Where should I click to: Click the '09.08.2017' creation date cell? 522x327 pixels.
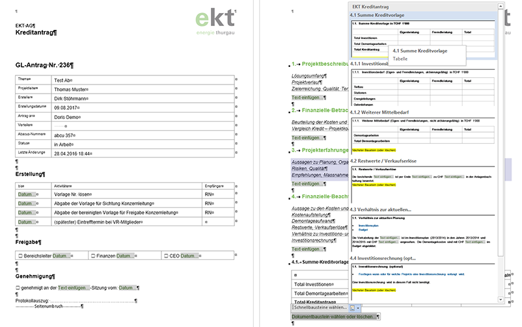tap(143, 108)
